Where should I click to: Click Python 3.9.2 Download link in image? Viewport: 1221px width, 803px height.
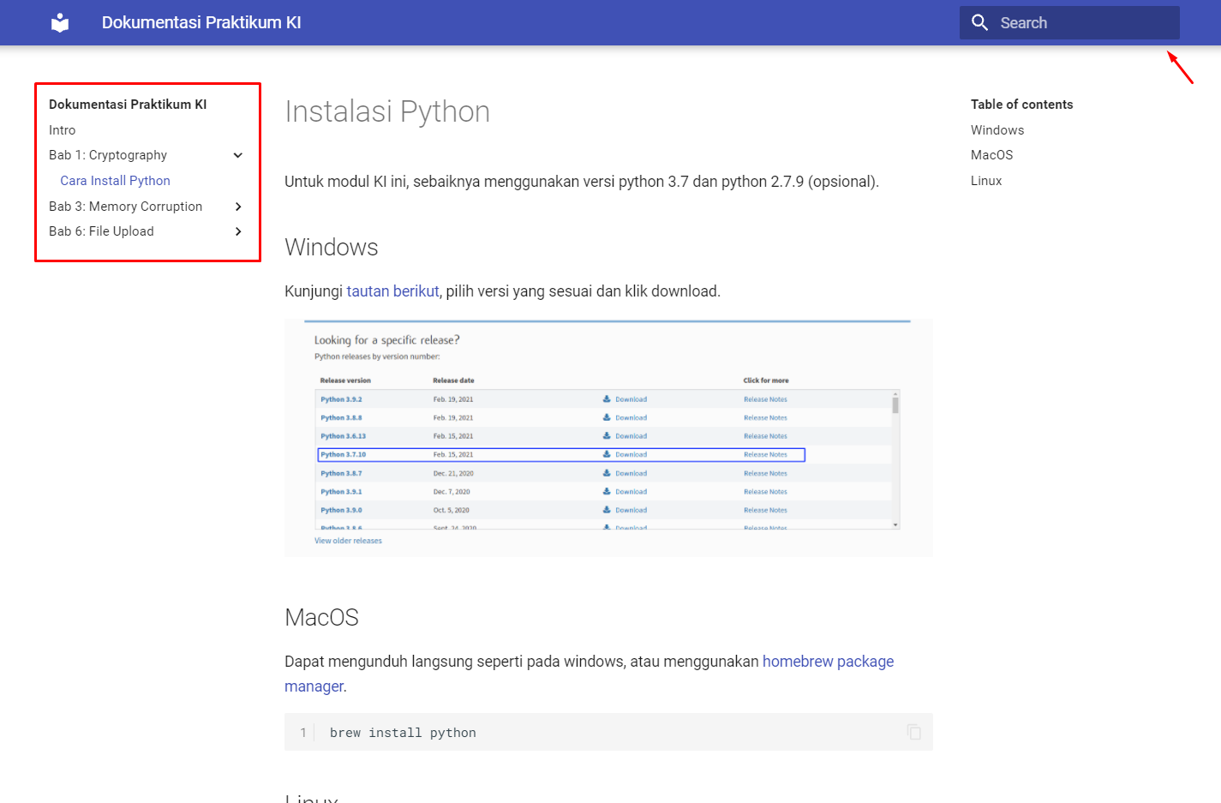[625, 399]
